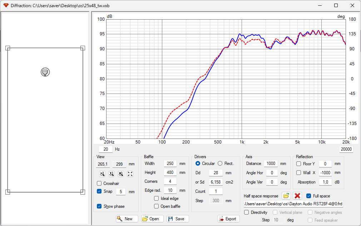Screen dimensions: 361x226
Task: Edit the start frequency 20 Hz field
Action: pos(106,149)
